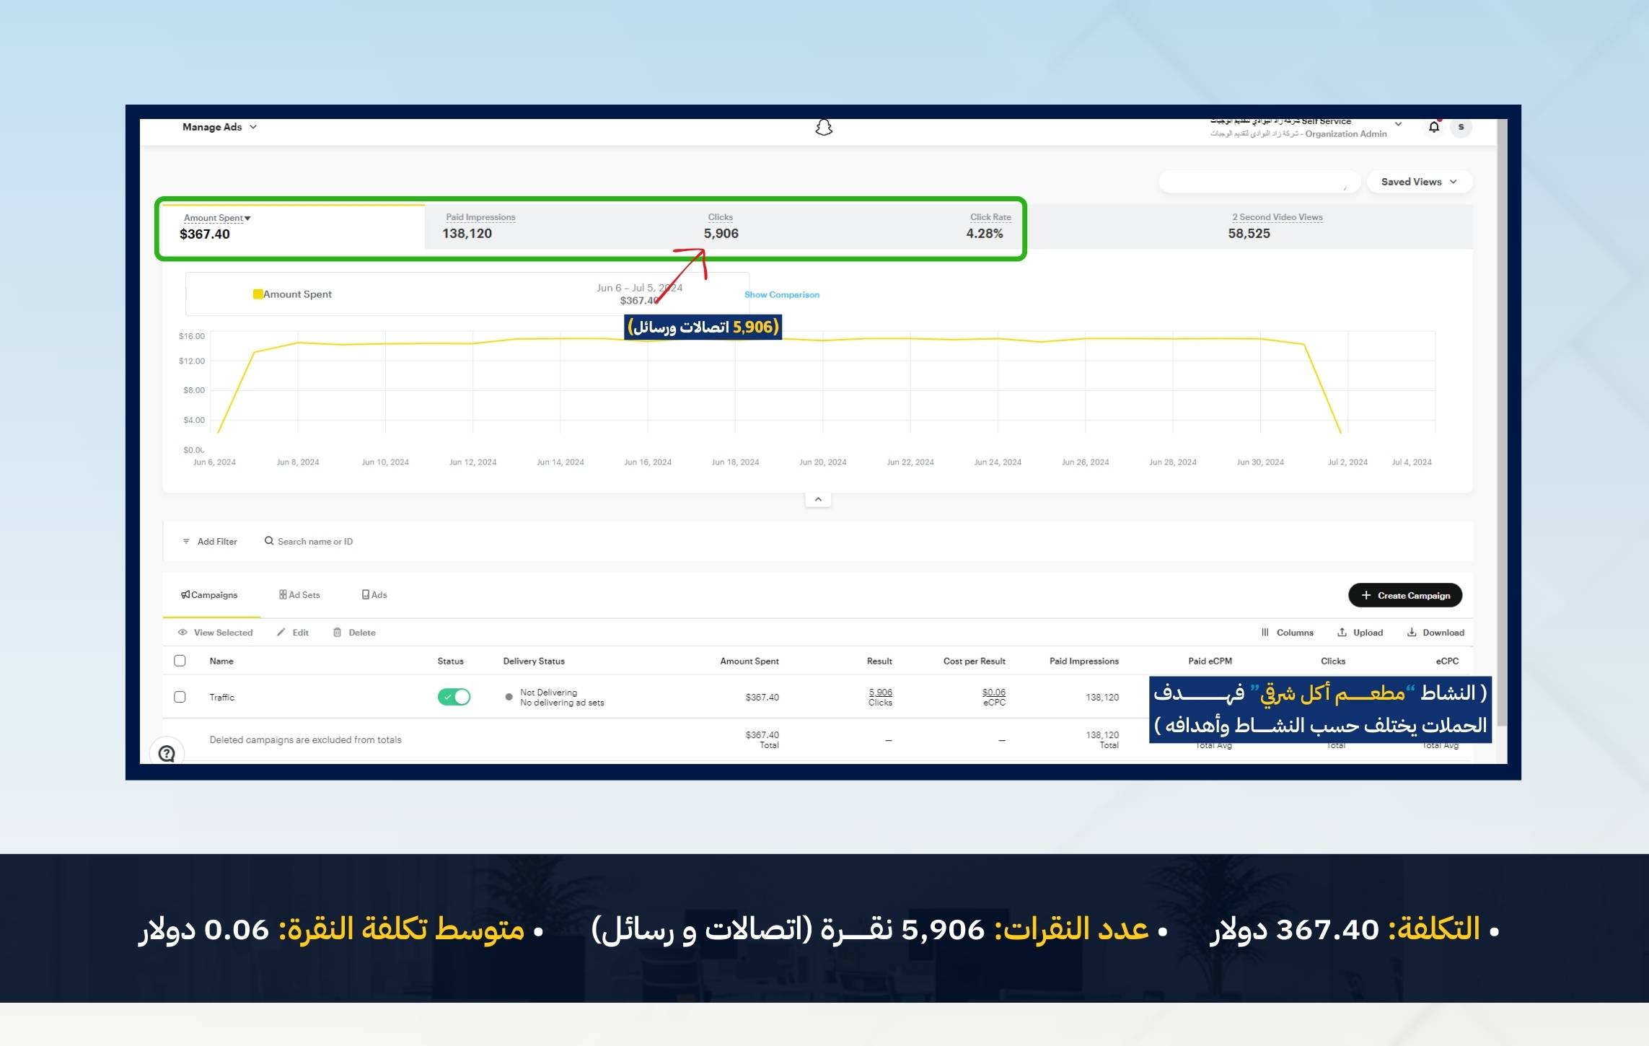Check the Traffic campaign checkbox
Image resolution: width=1649 pixels, height=1046 pixels.
pyautogui.click(x=180, y=697)
